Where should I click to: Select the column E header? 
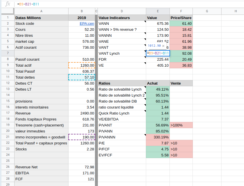158,11
